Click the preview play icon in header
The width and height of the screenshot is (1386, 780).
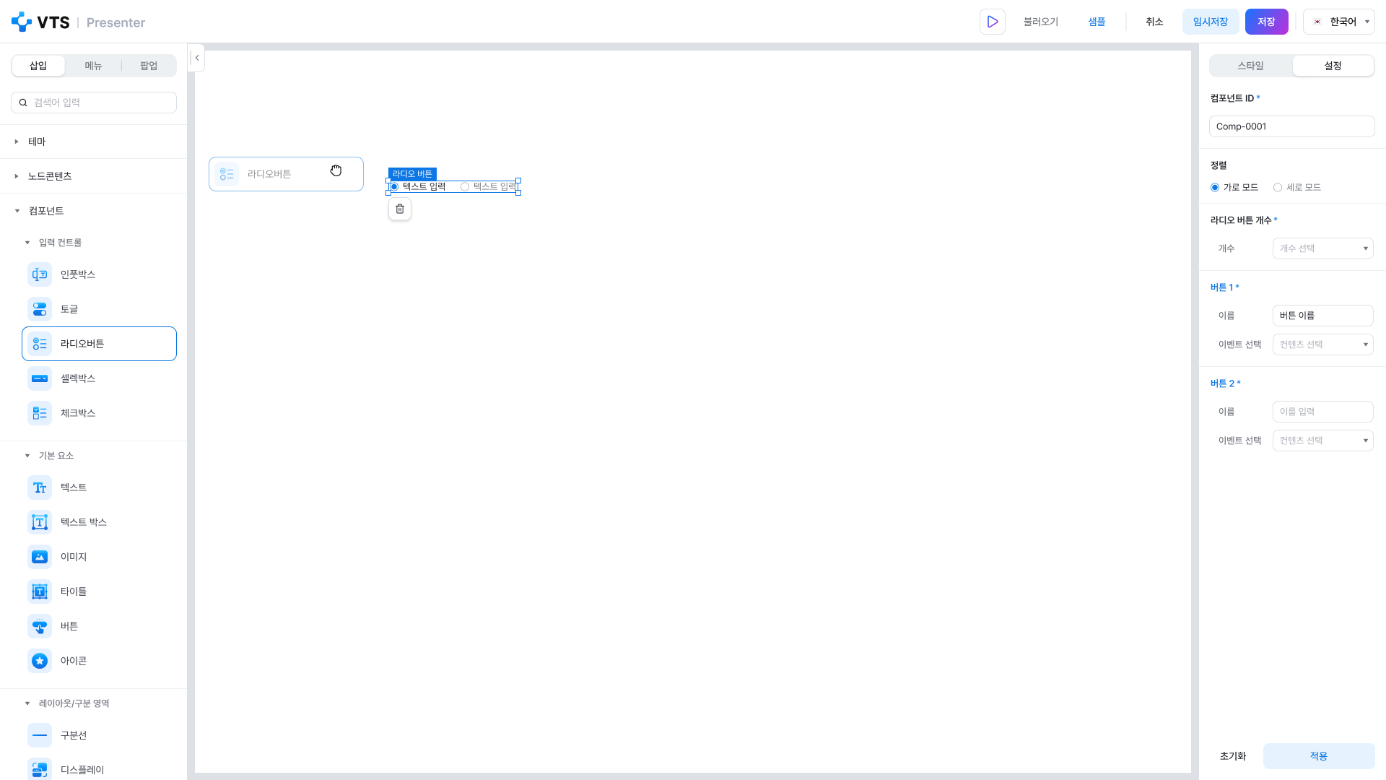(993, 22)
